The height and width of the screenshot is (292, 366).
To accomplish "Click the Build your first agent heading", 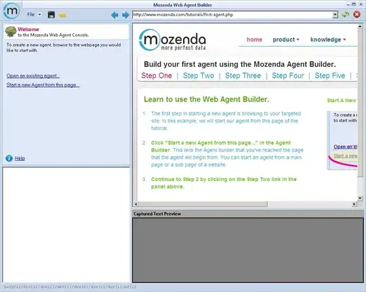I will pyautogui.click(x=240, y=64).
